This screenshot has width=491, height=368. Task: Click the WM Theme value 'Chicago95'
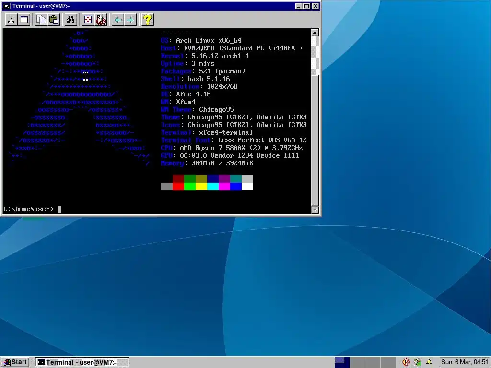(x=216, y=110)
